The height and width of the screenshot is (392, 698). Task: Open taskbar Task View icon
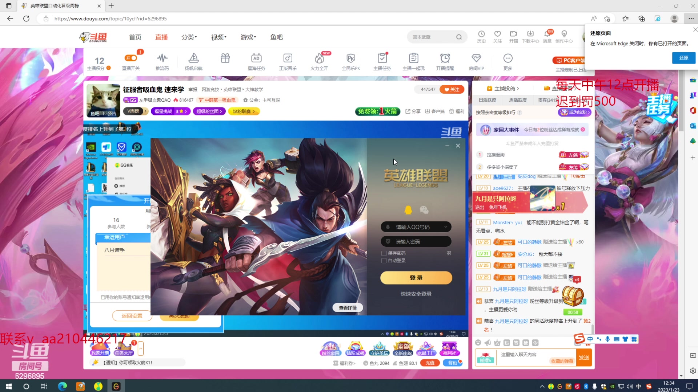44,386
